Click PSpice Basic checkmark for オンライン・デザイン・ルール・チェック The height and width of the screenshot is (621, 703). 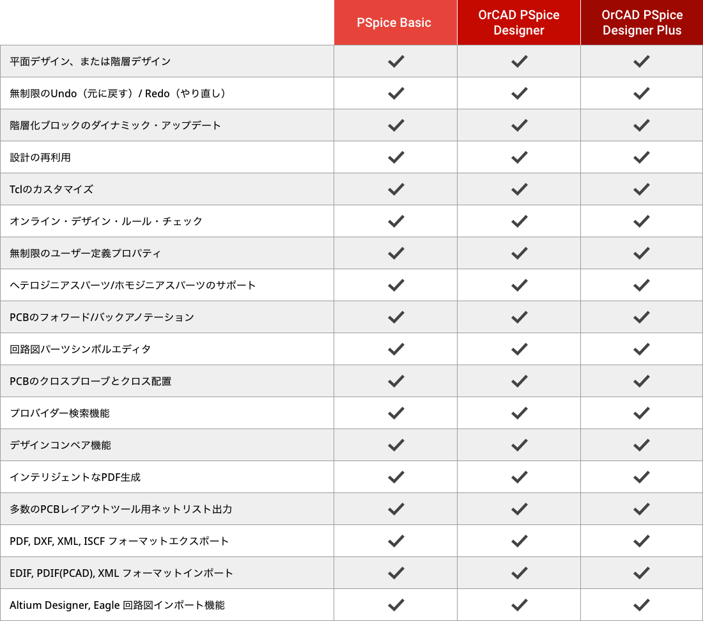click(396, 221)
